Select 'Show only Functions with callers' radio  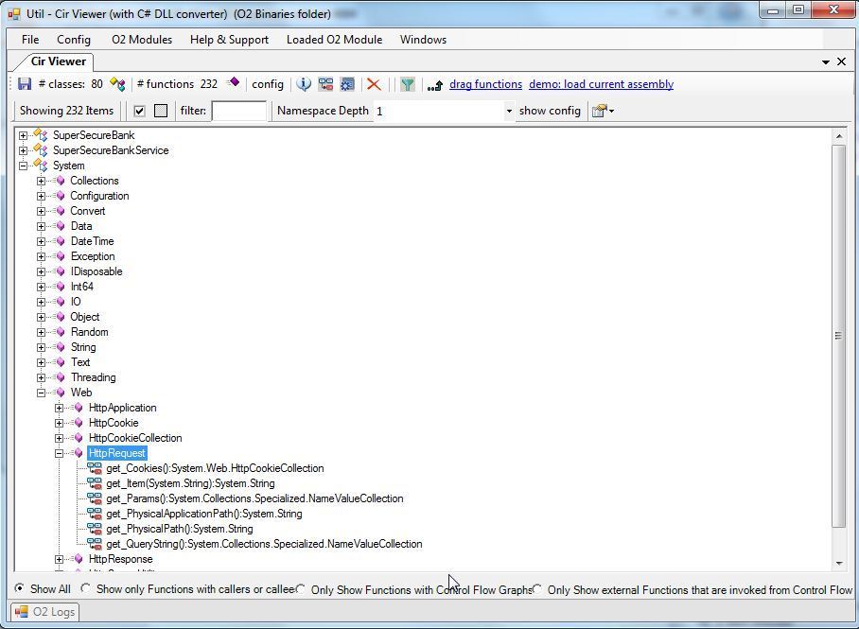pyautogui.click(x=86, y=589)
